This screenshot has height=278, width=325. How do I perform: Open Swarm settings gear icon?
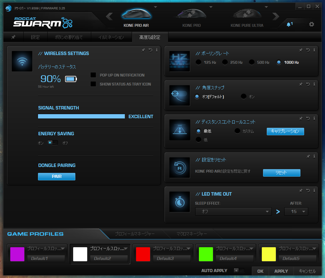click(312, 24)
